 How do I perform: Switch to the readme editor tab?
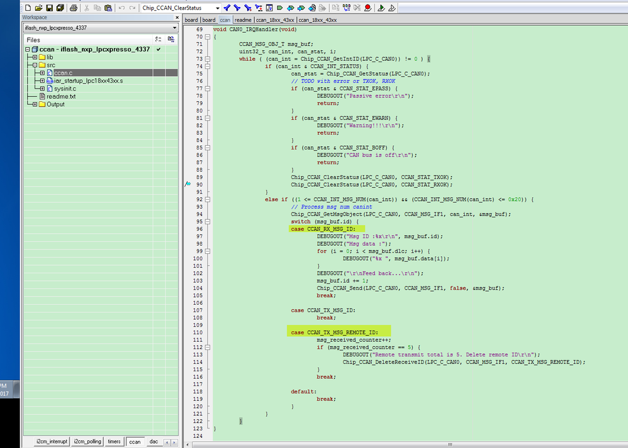click(244, 20)
